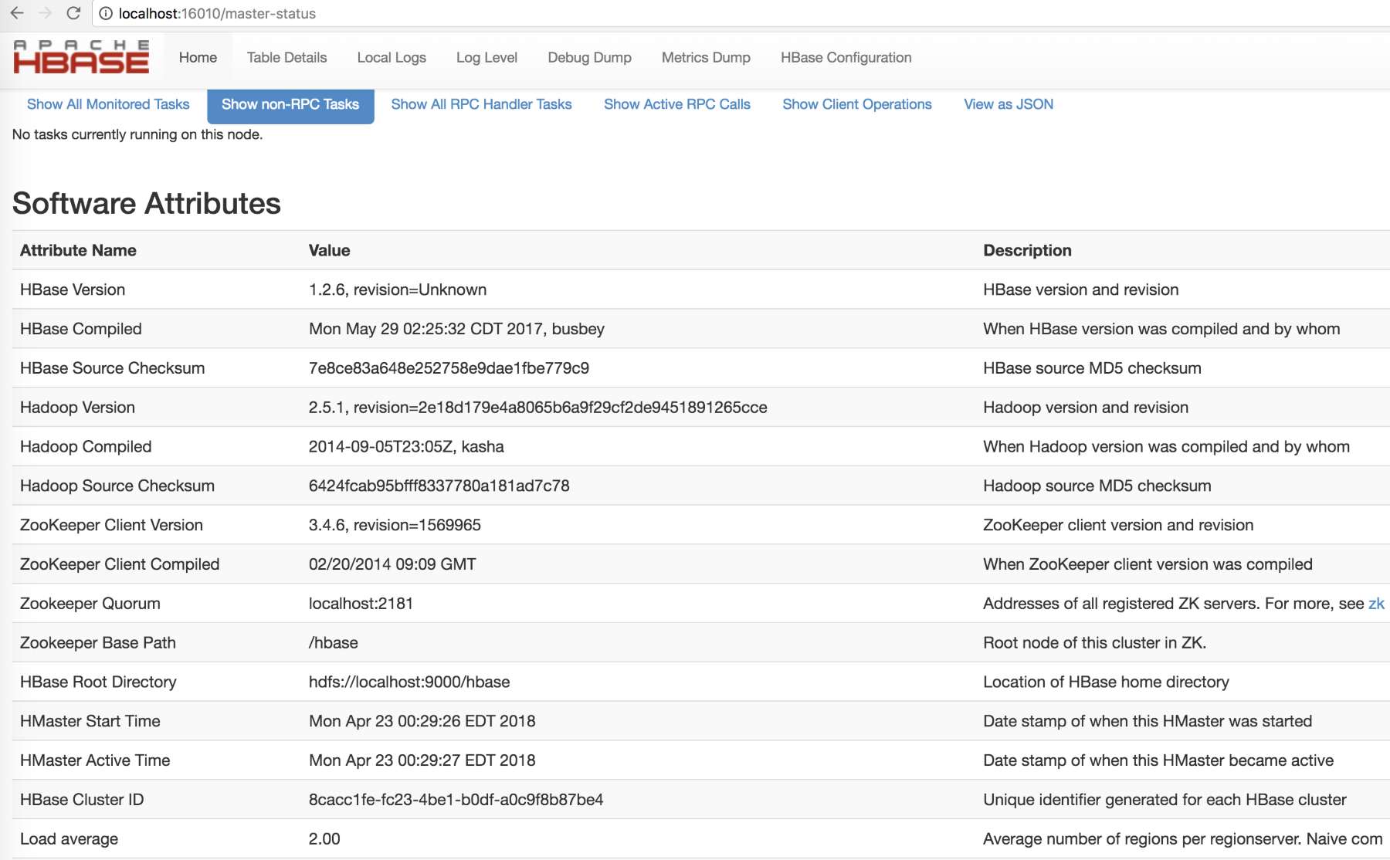Click value '2014-09-05T23:05Z, kasha'
This screenshot has width=1390, height=860.
(x=406, y=447)
